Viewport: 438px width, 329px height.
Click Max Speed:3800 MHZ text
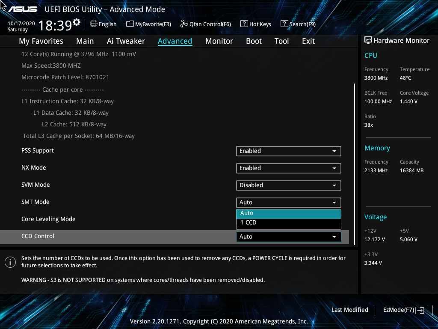point(51,66)
